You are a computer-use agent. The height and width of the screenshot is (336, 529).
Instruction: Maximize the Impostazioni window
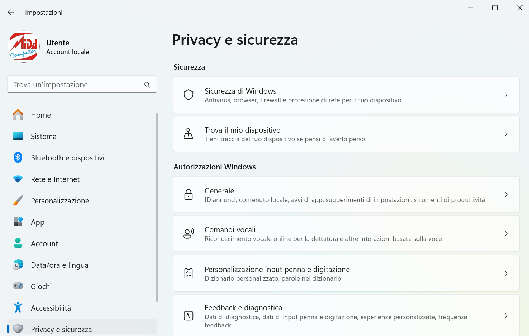pos(495,8)
